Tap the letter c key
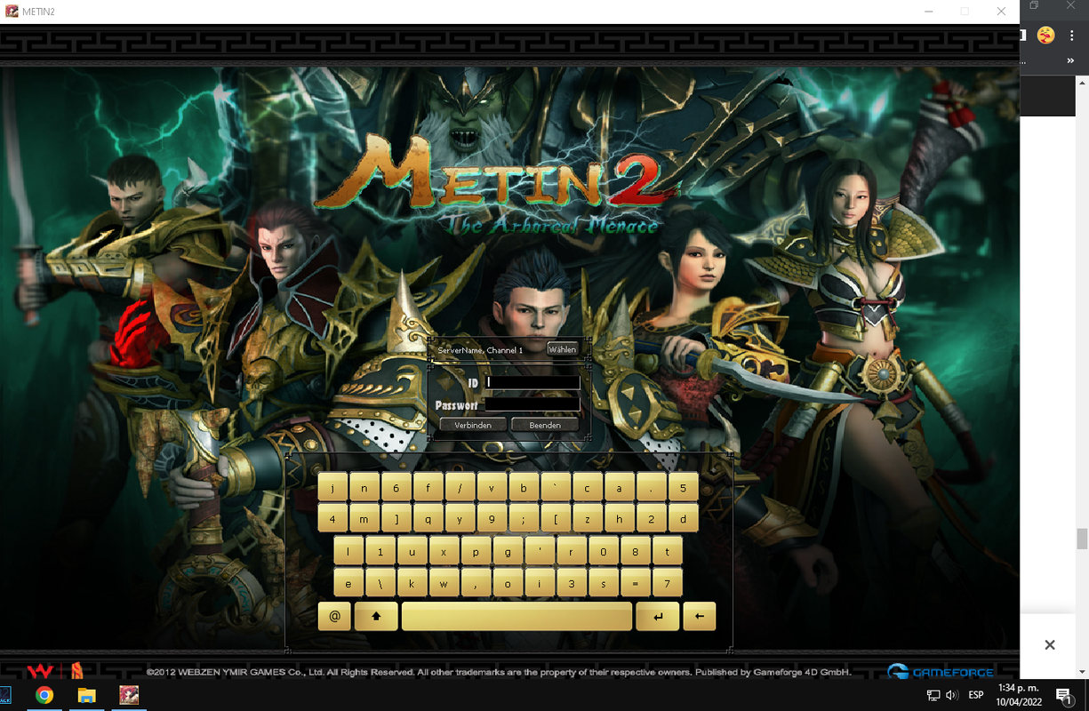The image size is (1089, 711). (x=588, y=488)
